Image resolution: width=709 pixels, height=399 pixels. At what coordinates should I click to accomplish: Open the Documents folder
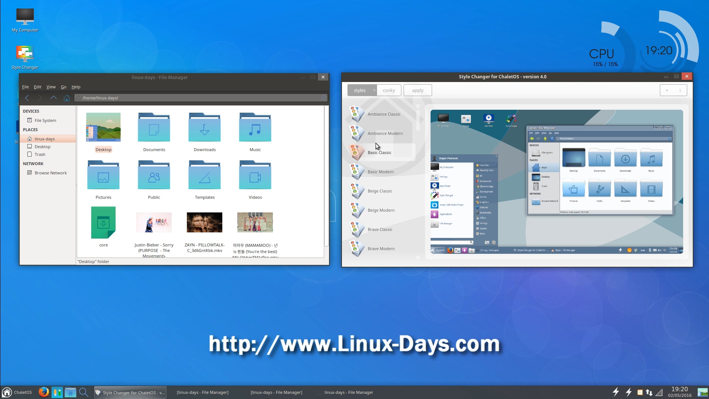coord(154,132)
